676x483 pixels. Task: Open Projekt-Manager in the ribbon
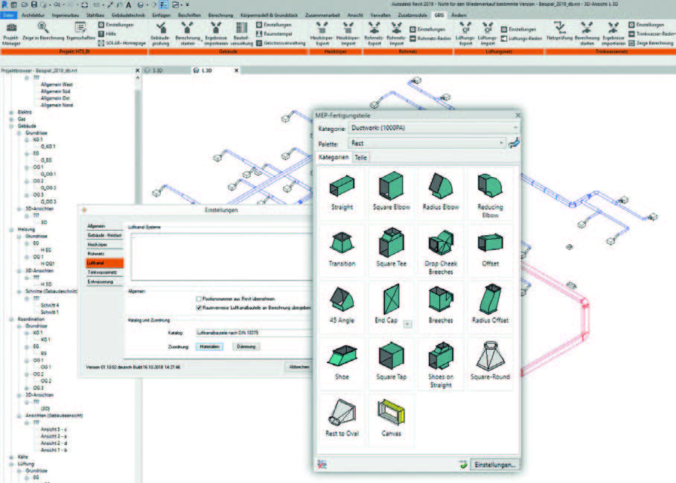point(11,34)
